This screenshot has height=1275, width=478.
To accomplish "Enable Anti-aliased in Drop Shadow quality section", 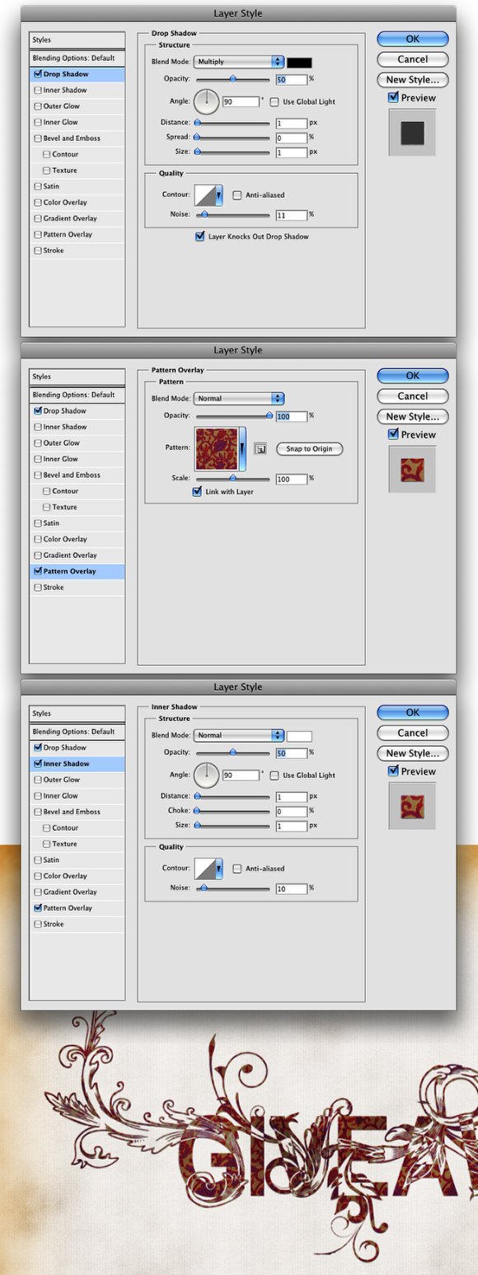I will pyautogui.click(x=237, y=195).
